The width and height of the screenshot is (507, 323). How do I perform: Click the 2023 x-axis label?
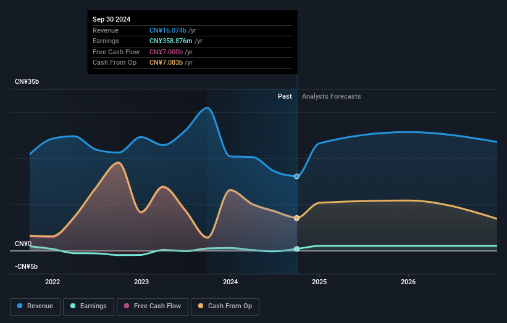(141, 282)
